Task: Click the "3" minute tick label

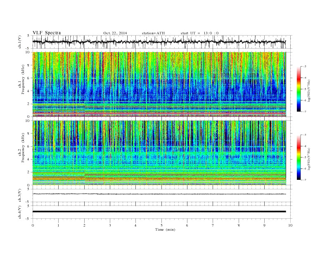Action: click(x=110, y=225)
